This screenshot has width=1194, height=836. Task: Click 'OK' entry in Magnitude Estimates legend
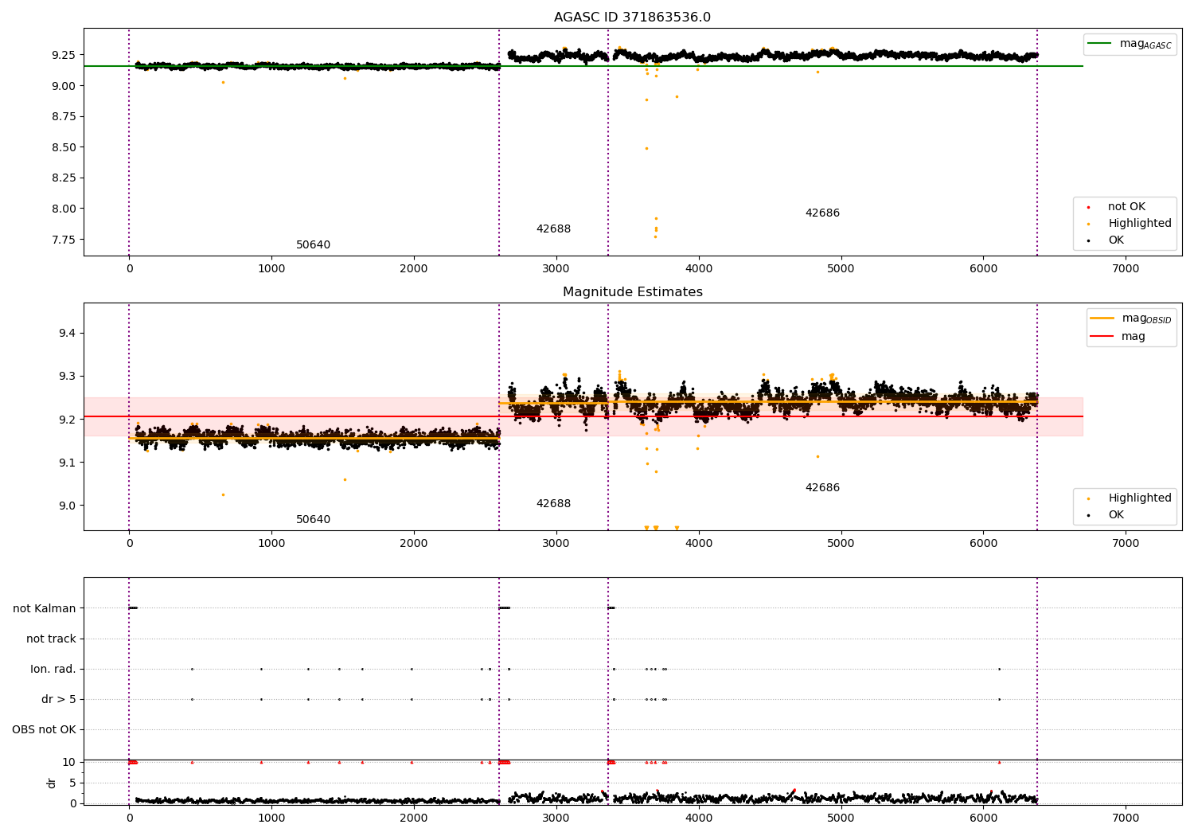coord(1116,515)
